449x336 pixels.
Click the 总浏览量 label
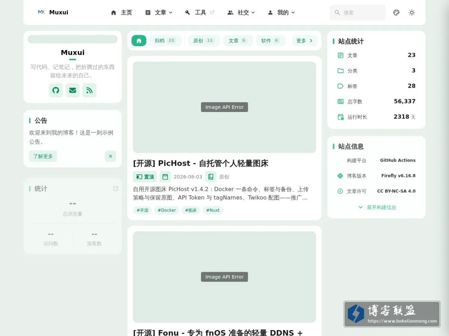pyautogui.click(x=73, y=214)
